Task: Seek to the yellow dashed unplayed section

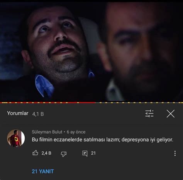Action: point(139,103)
